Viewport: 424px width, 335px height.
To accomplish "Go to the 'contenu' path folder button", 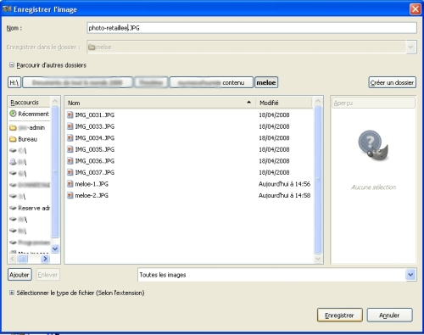I will [x=211, y=82].
